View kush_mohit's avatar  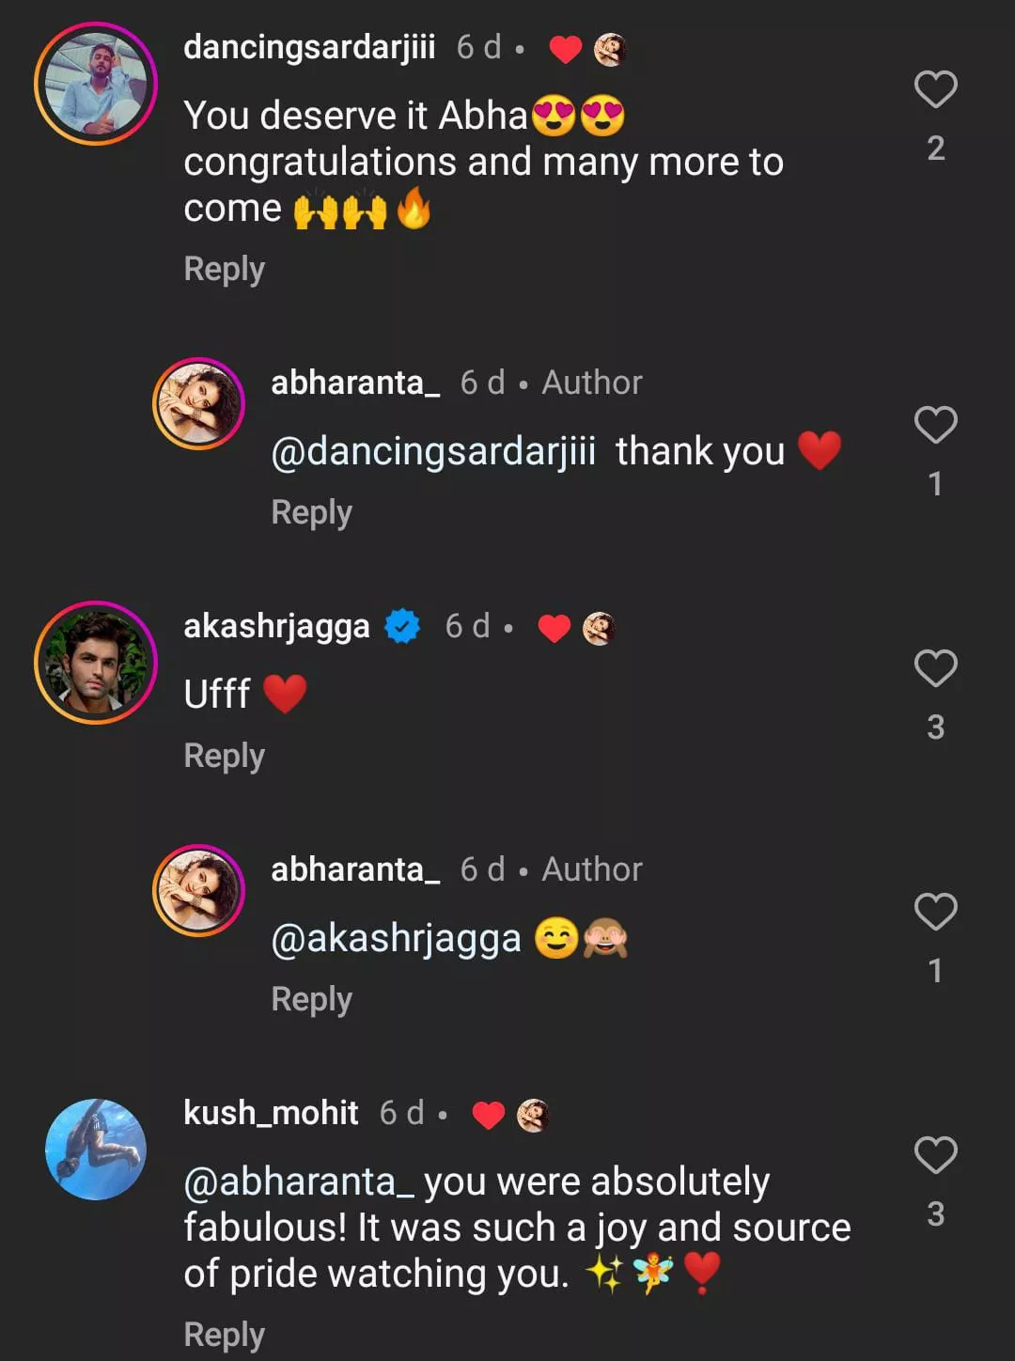tap(95, 1149)
